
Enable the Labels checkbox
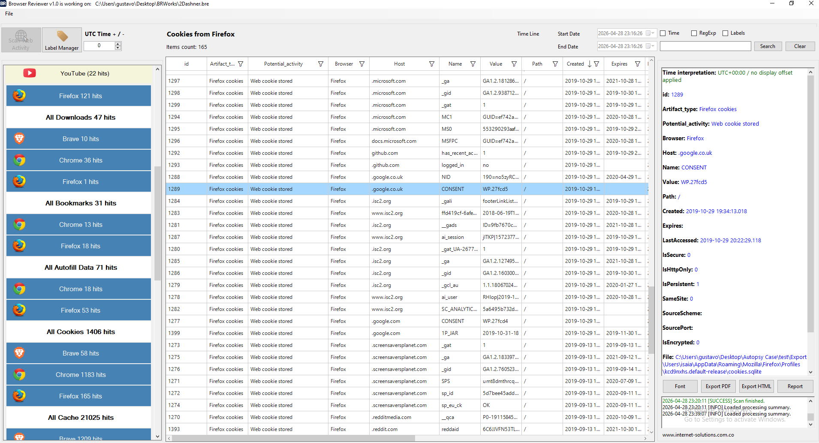coord(726,33)
